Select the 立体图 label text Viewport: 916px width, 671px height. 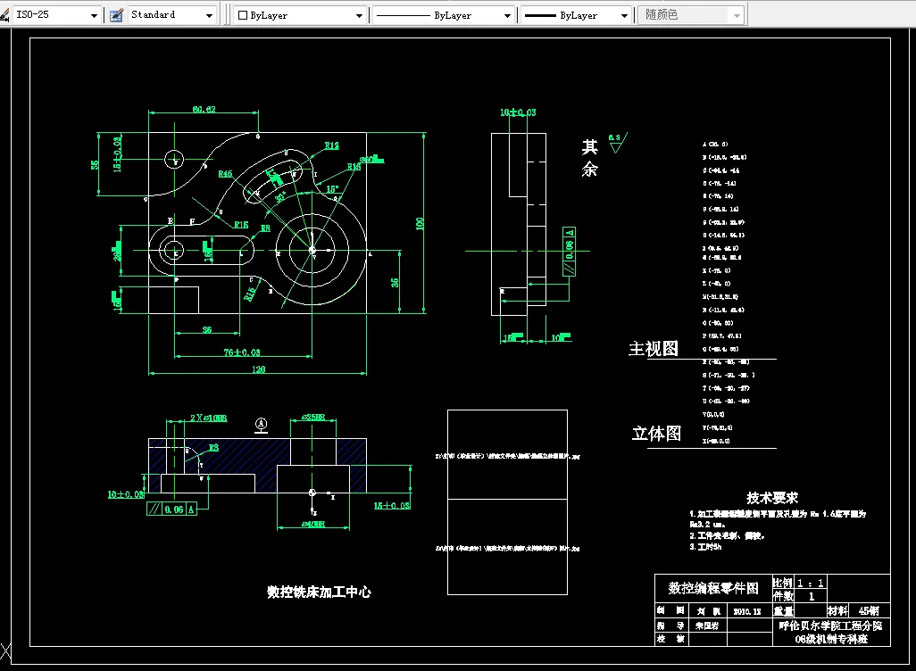point(656,434)
